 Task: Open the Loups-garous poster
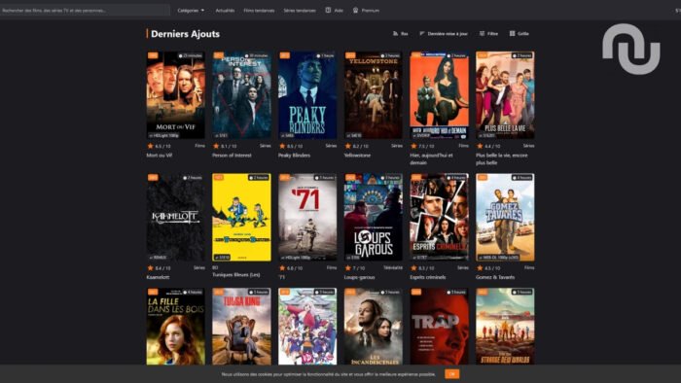tap(374, 217)
